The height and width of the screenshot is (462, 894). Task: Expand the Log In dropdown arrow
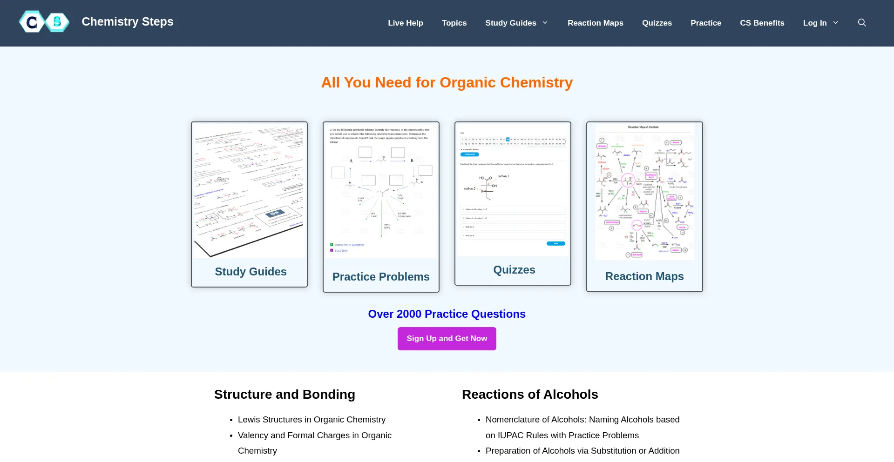pyautogui.click(x=835, y=23)
